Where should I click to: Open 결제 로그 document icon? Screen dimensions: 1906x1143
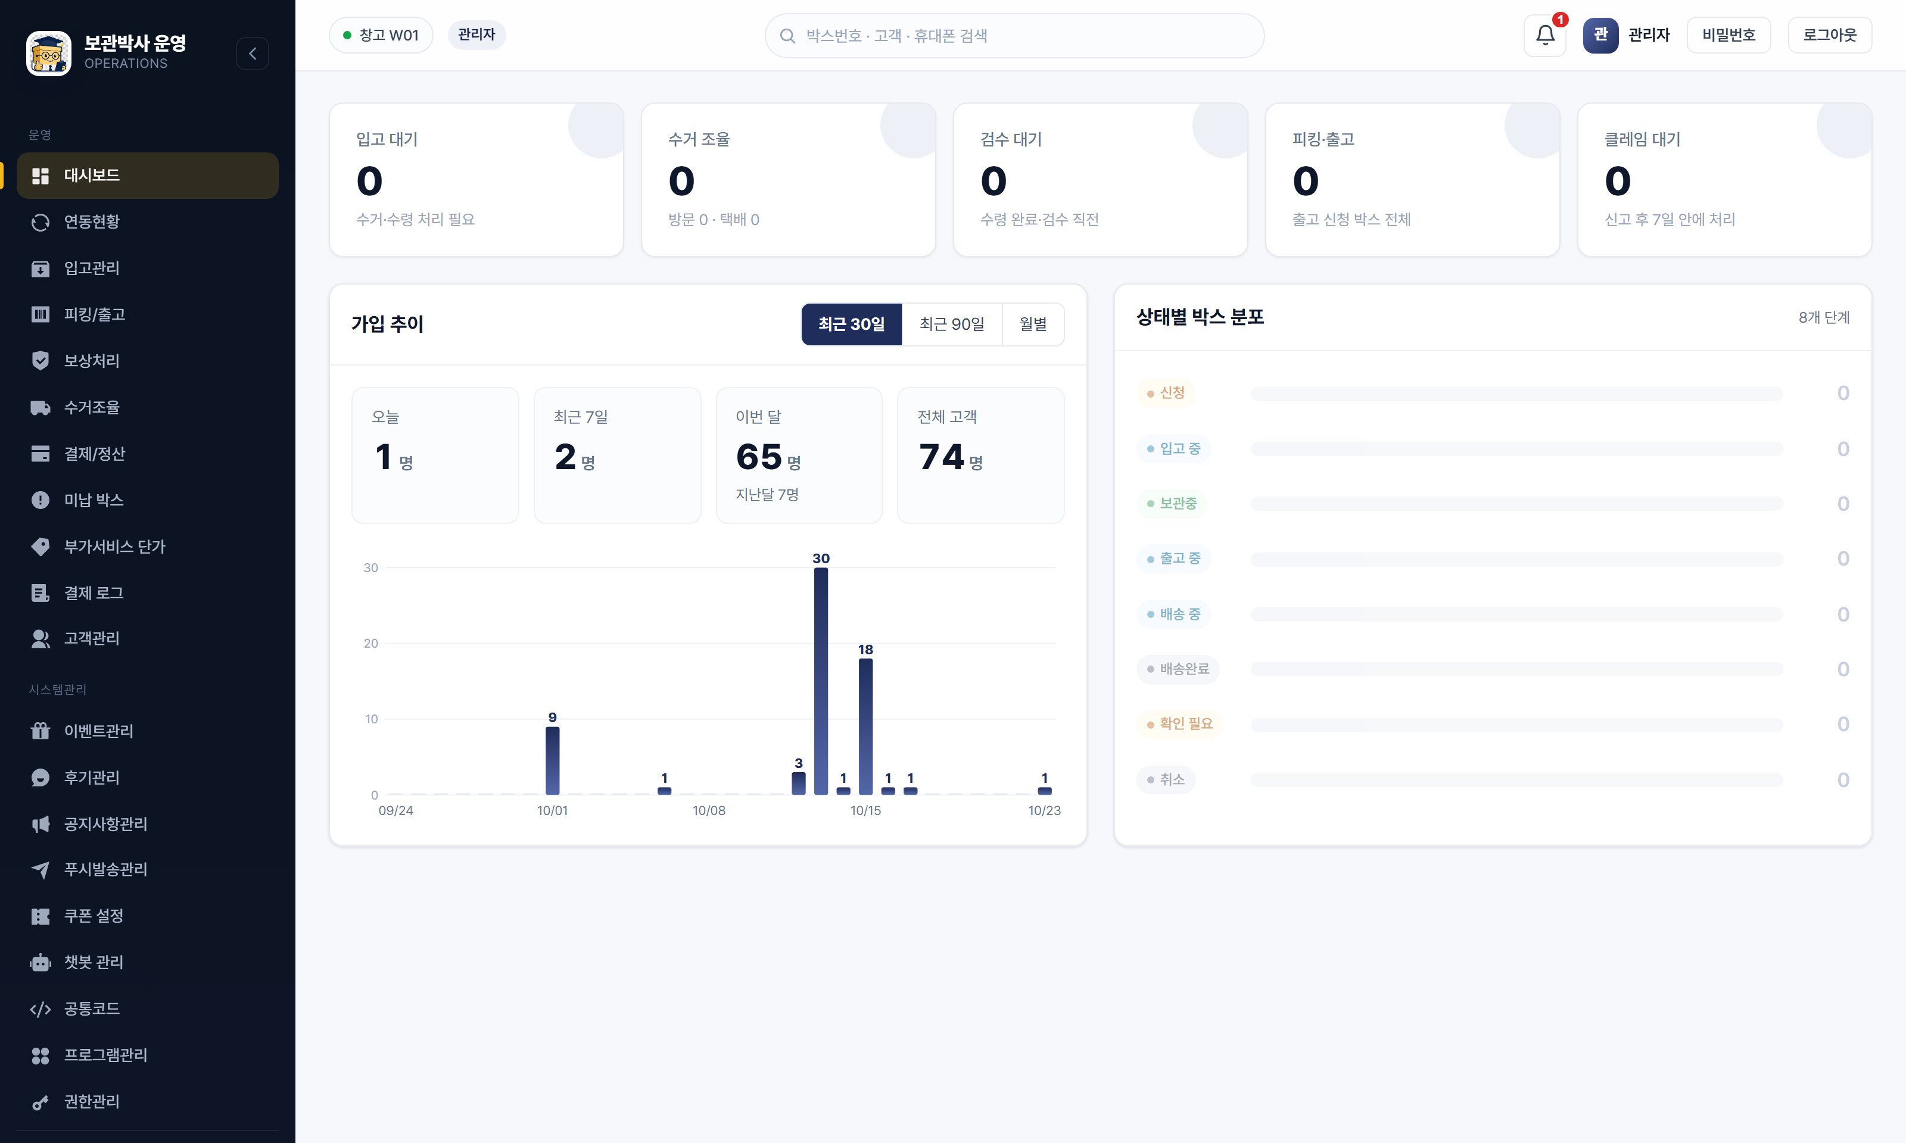40,593
